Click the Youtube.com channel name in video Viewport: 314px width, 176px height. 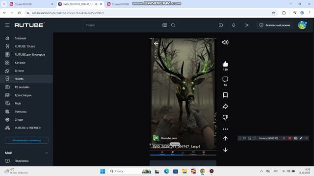pos(169,138)
